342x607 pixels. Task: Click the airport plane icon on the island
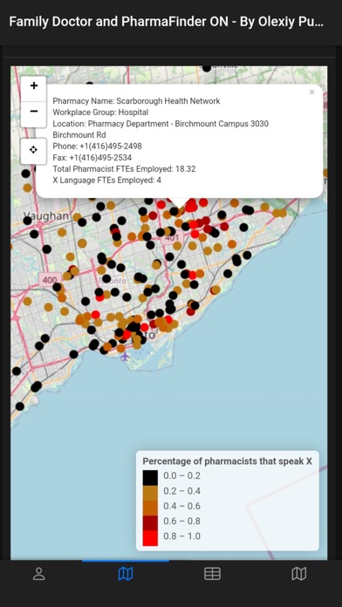point(125,357)
